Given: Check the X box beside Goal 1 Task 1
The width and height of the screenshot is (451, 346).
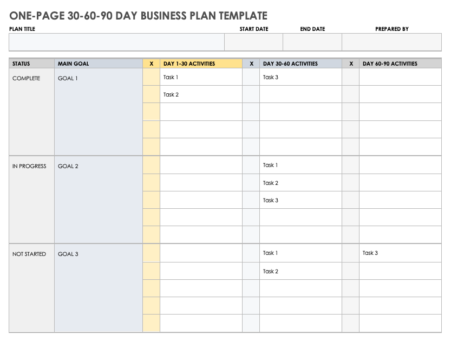Looking at the screenshot, I should tap(151, 77).
